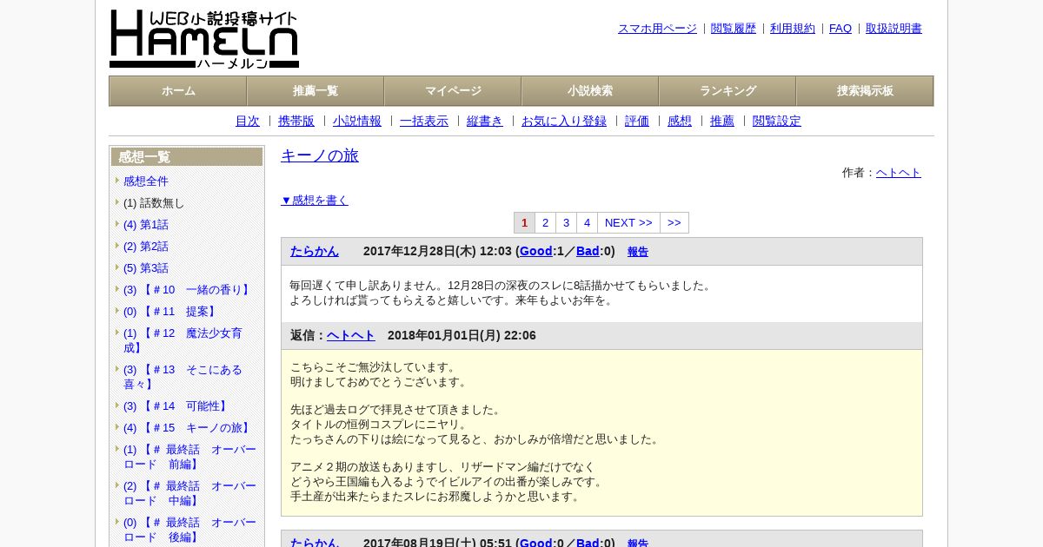
Task: Open the スマホ用ページ link
Action: click(657, 28)
